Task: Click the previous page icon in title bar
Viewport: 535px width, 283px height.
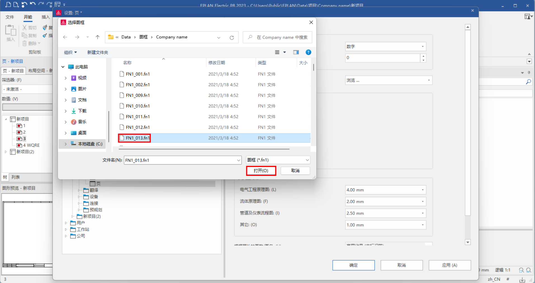Action: (8, 4)
